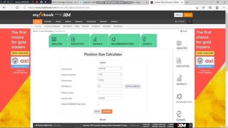Image resolution: width=228 pixels, height=128 pixels.
Task: Click right axi TRADE YOUR EDGE ad
Action: 205,53
